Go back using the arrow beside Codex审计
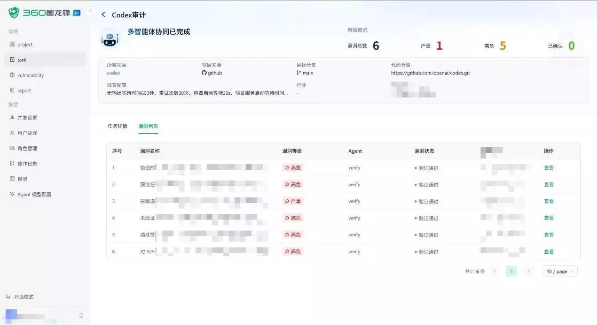This screenshot has width=597, height=325. 103,15
